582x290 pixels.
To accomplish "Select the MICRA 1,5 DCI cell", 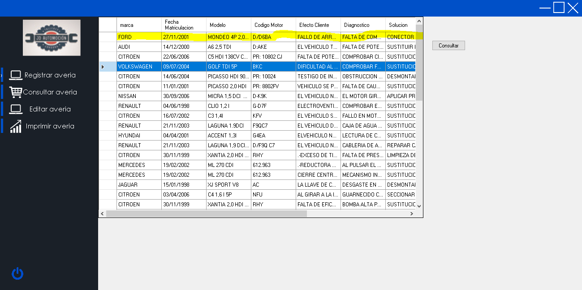I will coord(228,96).
